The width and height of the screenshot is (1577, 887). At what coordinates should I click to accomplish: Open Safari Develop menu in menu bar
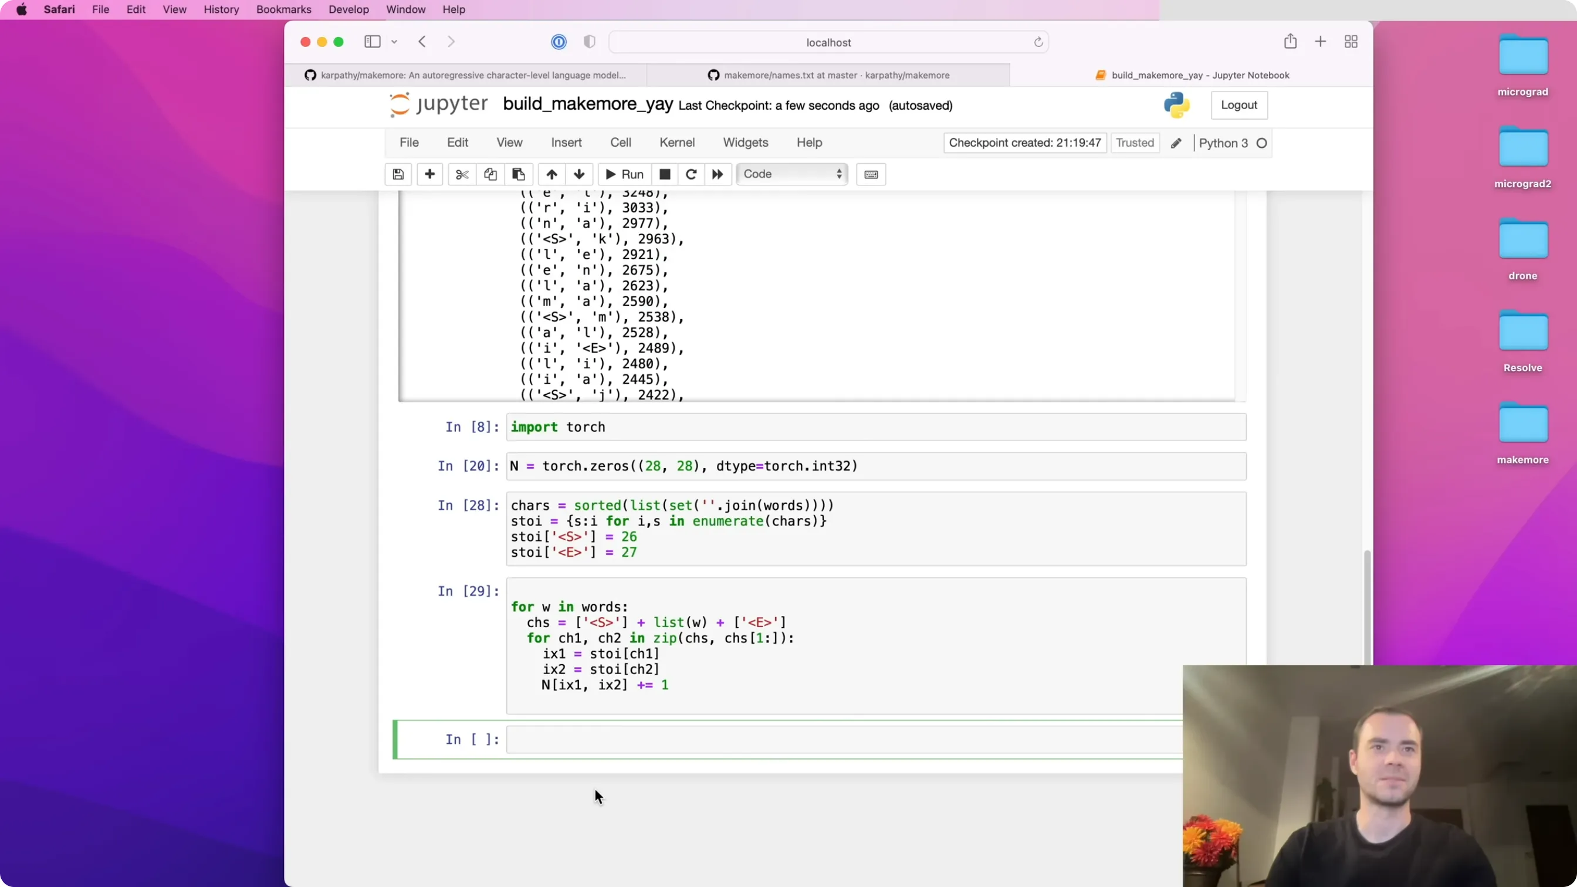pyautogui.click(x=348, y=9)
